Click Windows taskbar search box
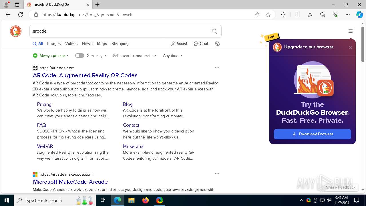Viewport: 366px width, 206px height. (x=55, y=200)
